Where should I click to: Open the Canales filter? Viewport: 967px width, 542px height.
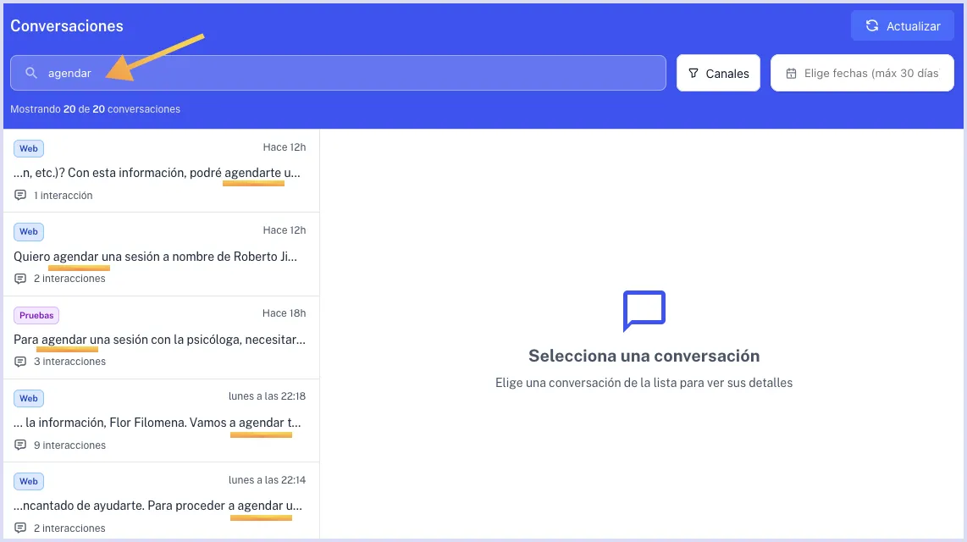[718, 73]
